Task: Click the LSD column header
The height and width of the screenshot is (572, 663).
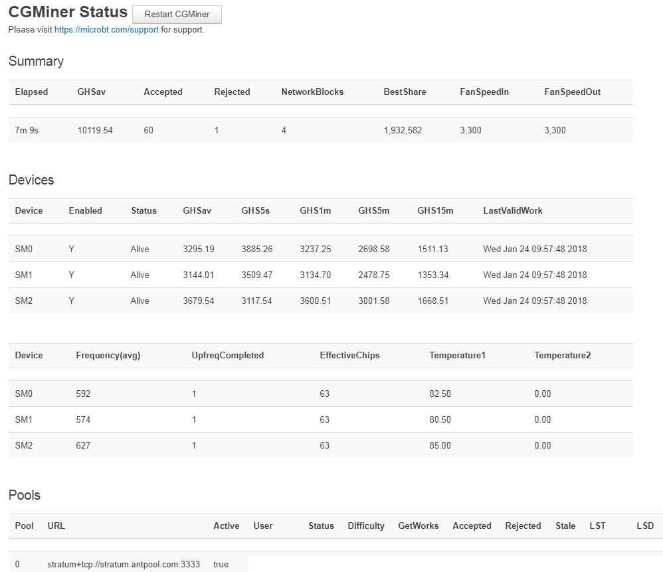Action: tap(645, 526)
